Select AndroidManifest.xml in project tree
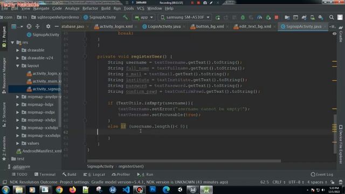The height and width of the screenshot is (194, 345). tap(39, 151)
